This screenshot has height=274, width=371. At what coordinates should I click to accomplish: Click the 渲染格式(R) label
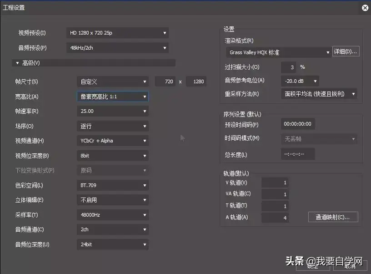pyautogui.click(x=239, y=41)
